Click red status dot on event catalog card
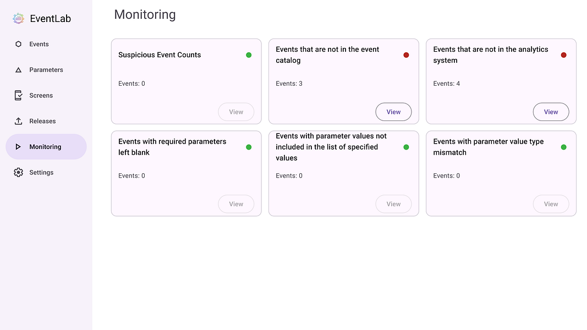 (x=406, y=55)
